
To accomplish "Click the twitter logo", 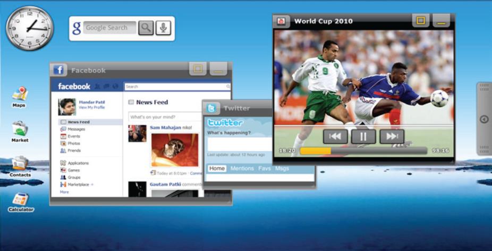I will (225, 123).
